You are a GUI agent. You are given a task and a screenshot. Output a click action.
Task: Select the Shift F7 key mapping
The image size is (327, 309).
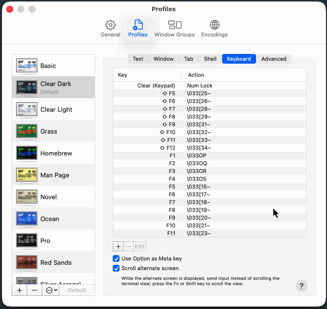[209, 109]
